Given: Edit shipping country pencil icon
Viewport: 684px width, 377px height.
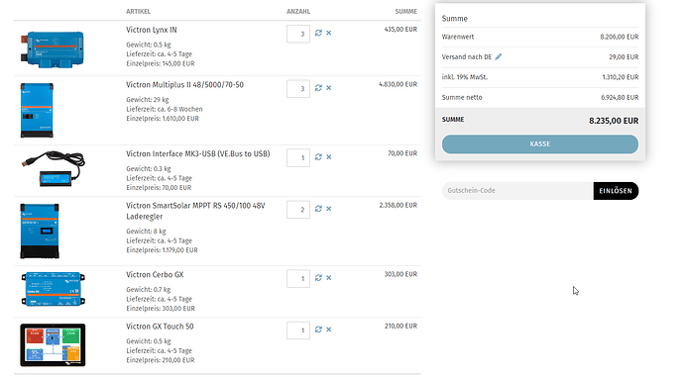Looking at the screenshot, I should [x=499, y=56].
